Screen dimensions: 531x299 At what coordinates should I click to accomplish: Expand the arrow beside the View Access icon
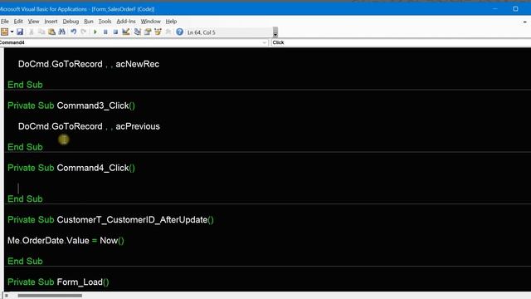(12, 32)
